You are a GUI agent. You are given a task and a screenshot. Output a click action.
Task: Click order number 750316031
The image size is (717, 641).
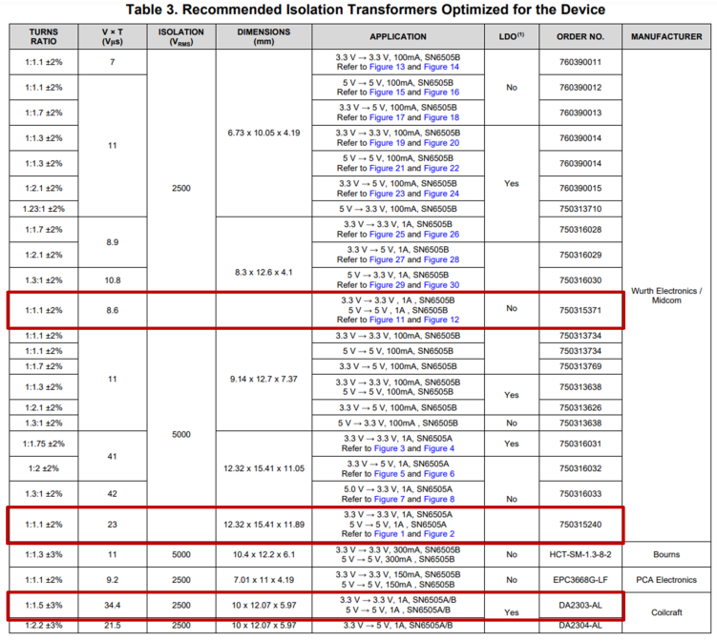[x=580, y=444]
